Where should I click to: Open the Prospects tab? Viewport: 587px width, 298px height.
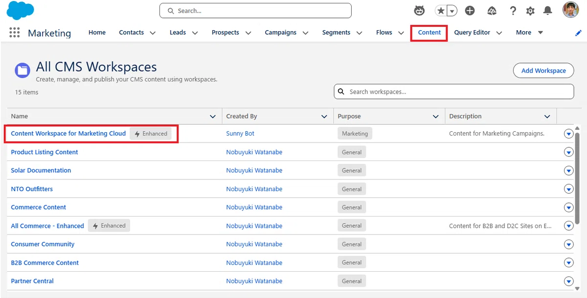[226, 33]
